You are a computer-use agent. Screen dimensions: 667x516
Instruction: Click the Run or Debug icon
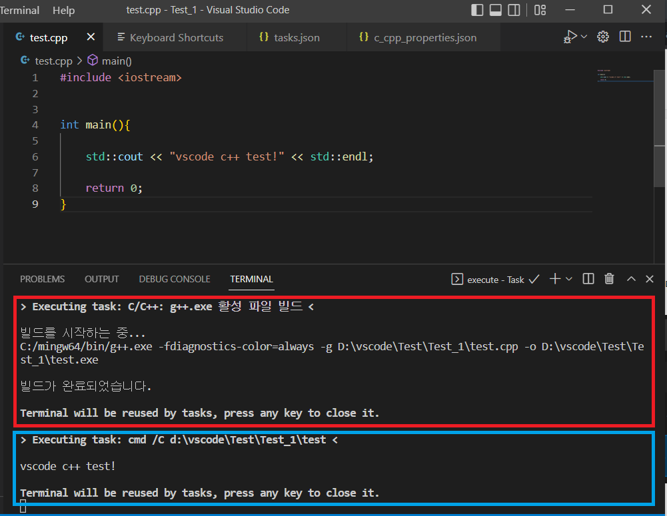[570, 37]
